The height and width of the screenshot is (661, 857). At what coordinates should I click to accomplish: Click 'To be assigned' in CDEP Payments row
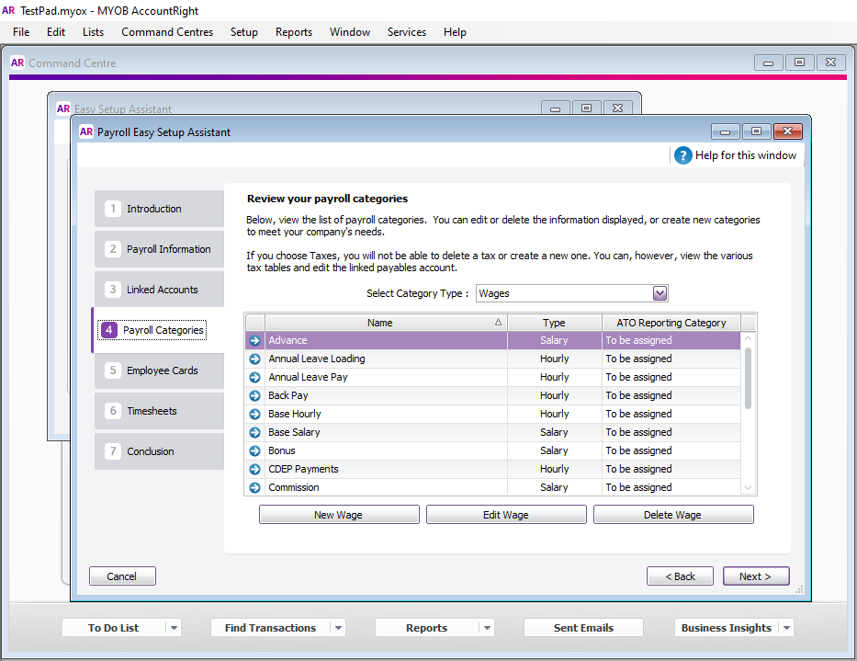pos(638,469)
